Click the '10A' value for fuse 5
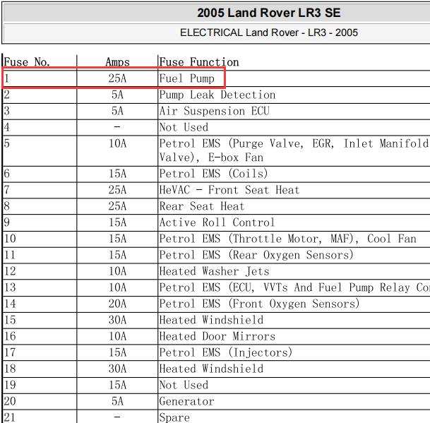The width and height of the screenshot is (430, 423). [x=117, y=143]
